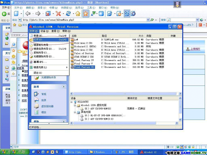Click the Home icon in Maxthon toolbar
This screenshot has width=207, height=155.
click(78, 14)
